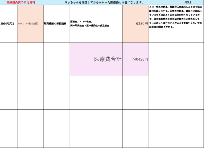Click the red 医療費内訳の添付資料 header text
This screenshot has height=148, width=204.
pyautogui.click(x=24, y=2)
